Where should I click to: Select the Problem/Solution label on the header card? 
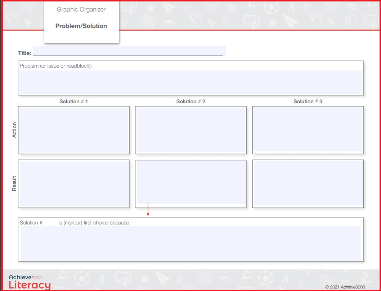point(81,26)
